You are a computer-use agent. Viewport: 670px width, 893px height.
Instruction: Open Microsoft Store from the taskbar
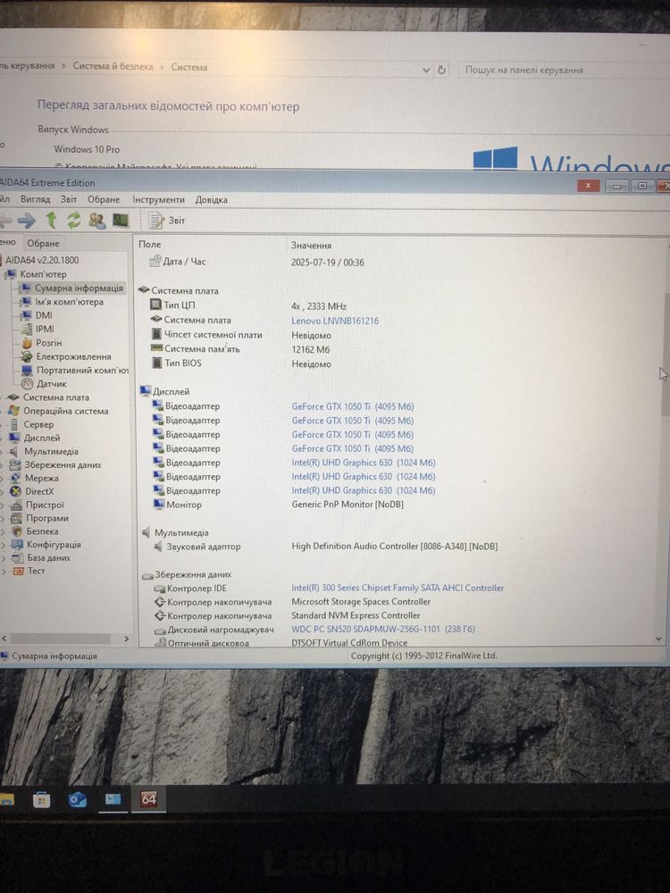[x=41, y=800]
